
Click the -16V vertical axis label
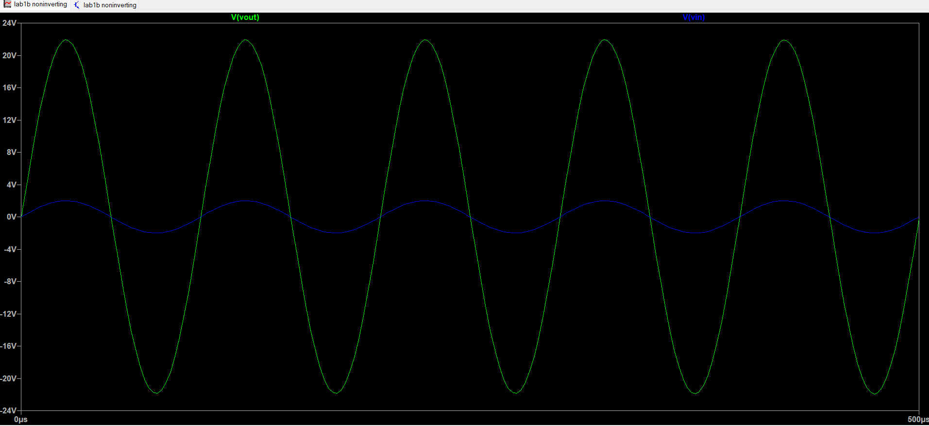click(8, 346)
